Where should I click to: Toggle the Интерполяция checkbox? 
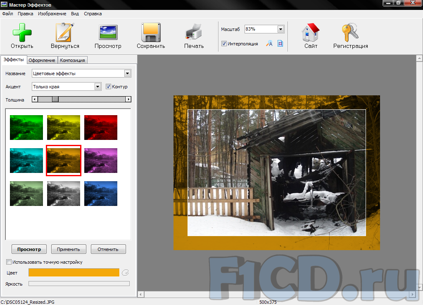pyautogui.click(x=224, y=43)
